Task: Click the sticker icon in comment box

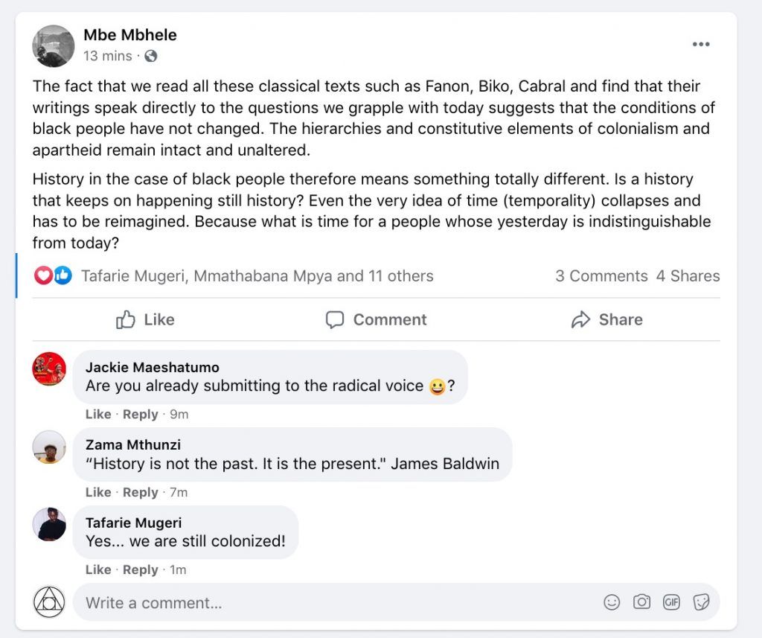Action: (x=700, y=602)
